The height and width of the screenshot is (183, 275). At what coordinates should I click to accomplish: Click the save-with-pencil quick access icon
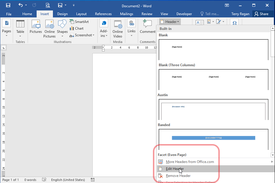coord(60,5)
